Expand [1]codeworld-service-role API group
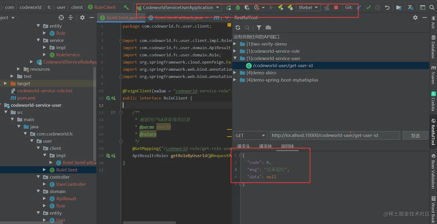The height and width of the screenshot is (224, 437). pyautogui.click(x=235, y=51)
